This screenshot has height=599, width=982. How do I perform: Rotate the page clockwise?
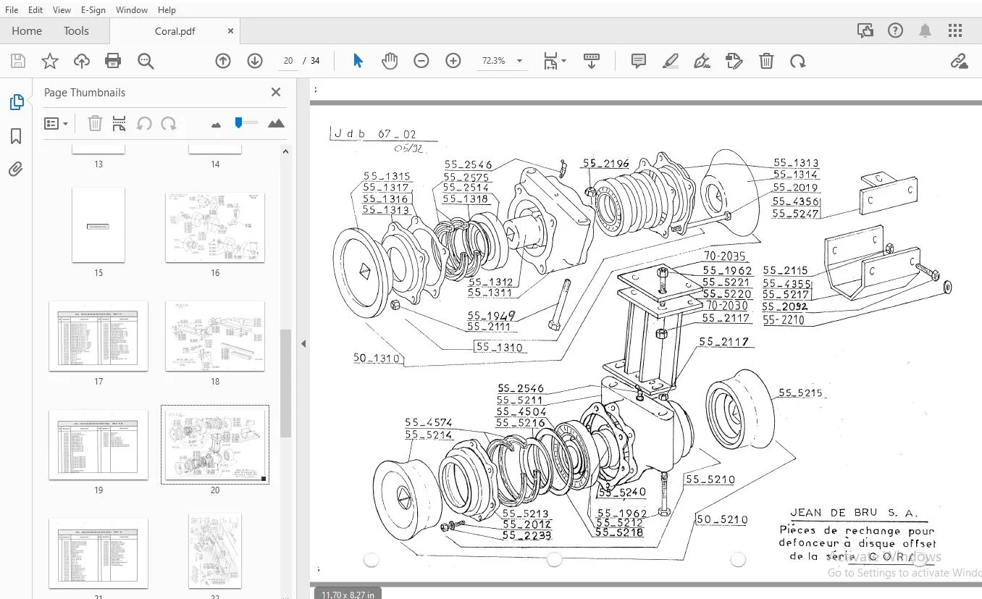pos(798,61)
